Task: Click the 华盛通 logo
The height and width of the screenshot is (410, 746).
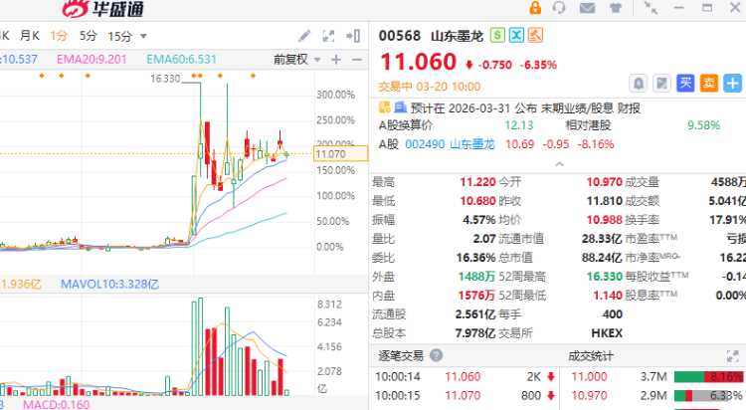Action: (x=102, y=9)
